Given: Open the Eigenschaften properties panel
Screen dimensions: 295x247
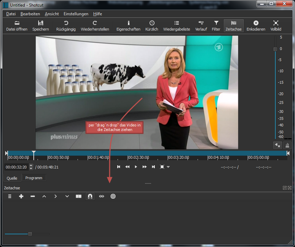Looking at the screenshot, I should pos(128,25).
